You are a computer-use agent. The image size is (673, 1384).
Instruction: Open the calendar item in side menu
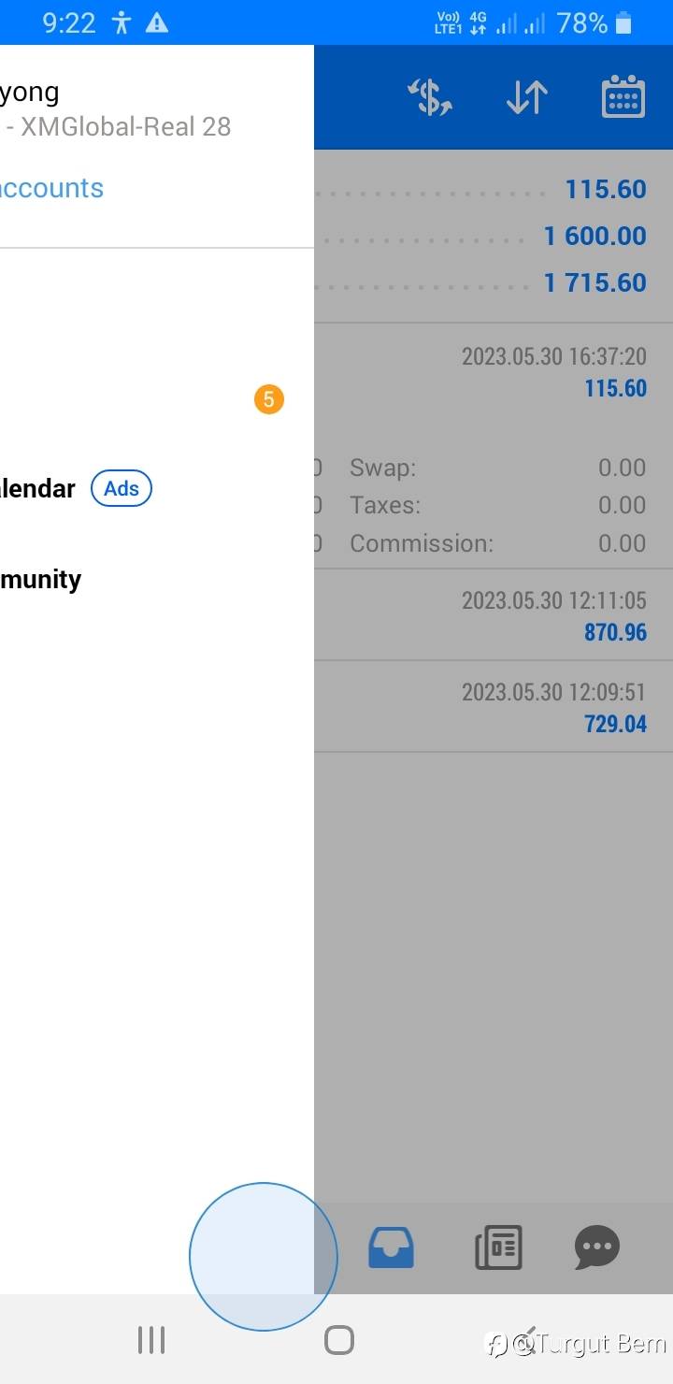coord(37,488)
